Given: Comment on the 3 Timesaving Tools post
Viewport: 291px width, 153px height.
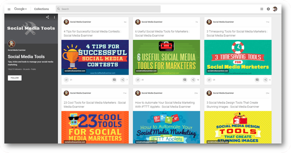Looking at the screenshot, I should click(x=257, y=80).
